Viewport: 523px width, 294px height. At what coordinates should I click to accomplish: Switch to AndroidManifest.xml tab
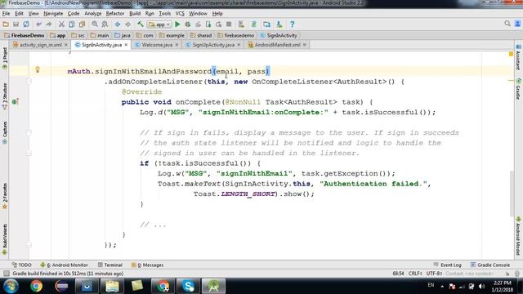coord(277,45)
